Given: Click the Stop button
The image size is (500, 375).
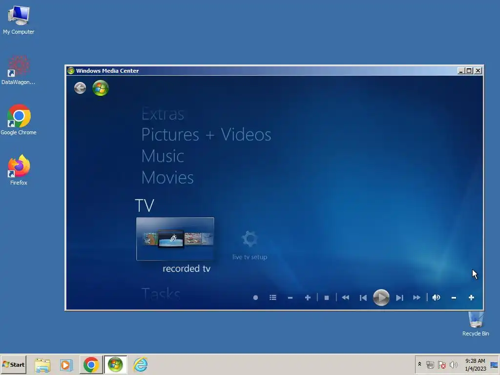Looking at the screenshot, I should 327,297.
